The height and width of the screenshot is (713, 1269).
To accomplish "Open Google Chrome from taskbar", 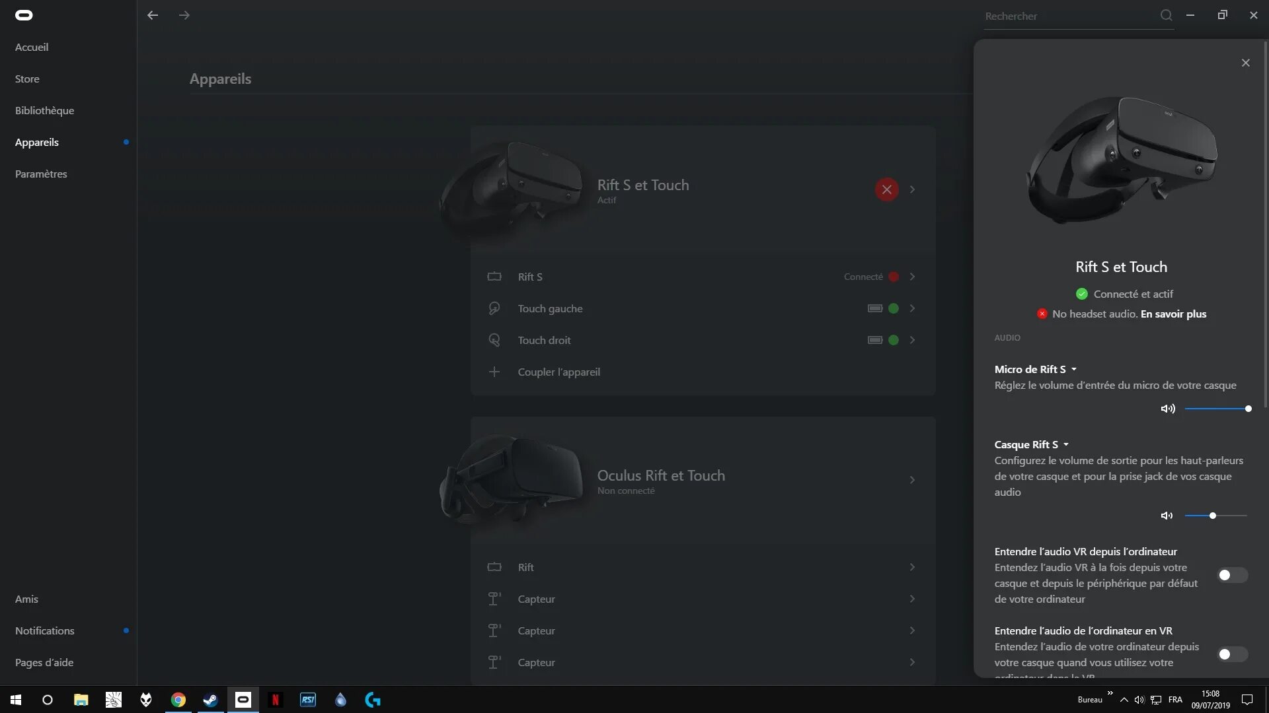I will (x=178, y=700).
